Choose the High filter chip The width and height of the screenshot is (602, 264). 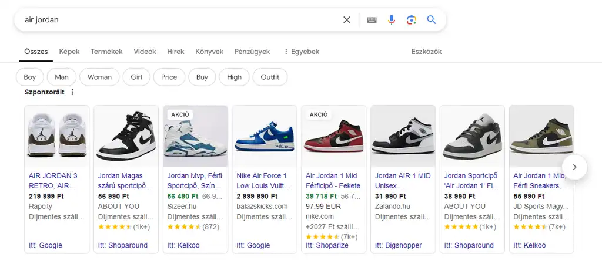pyautogui.click(x=234, y=77)
